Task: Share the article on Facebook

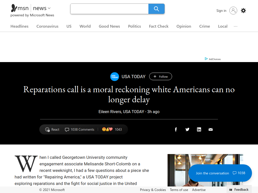Action: pos(176,129)
